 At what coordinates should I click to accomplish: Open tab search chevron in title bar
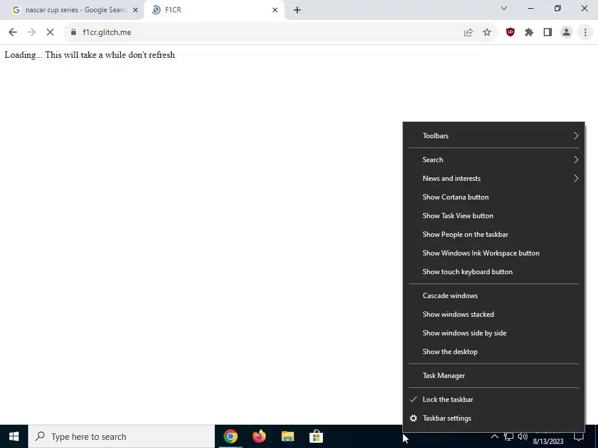click(x=504, y=8)
